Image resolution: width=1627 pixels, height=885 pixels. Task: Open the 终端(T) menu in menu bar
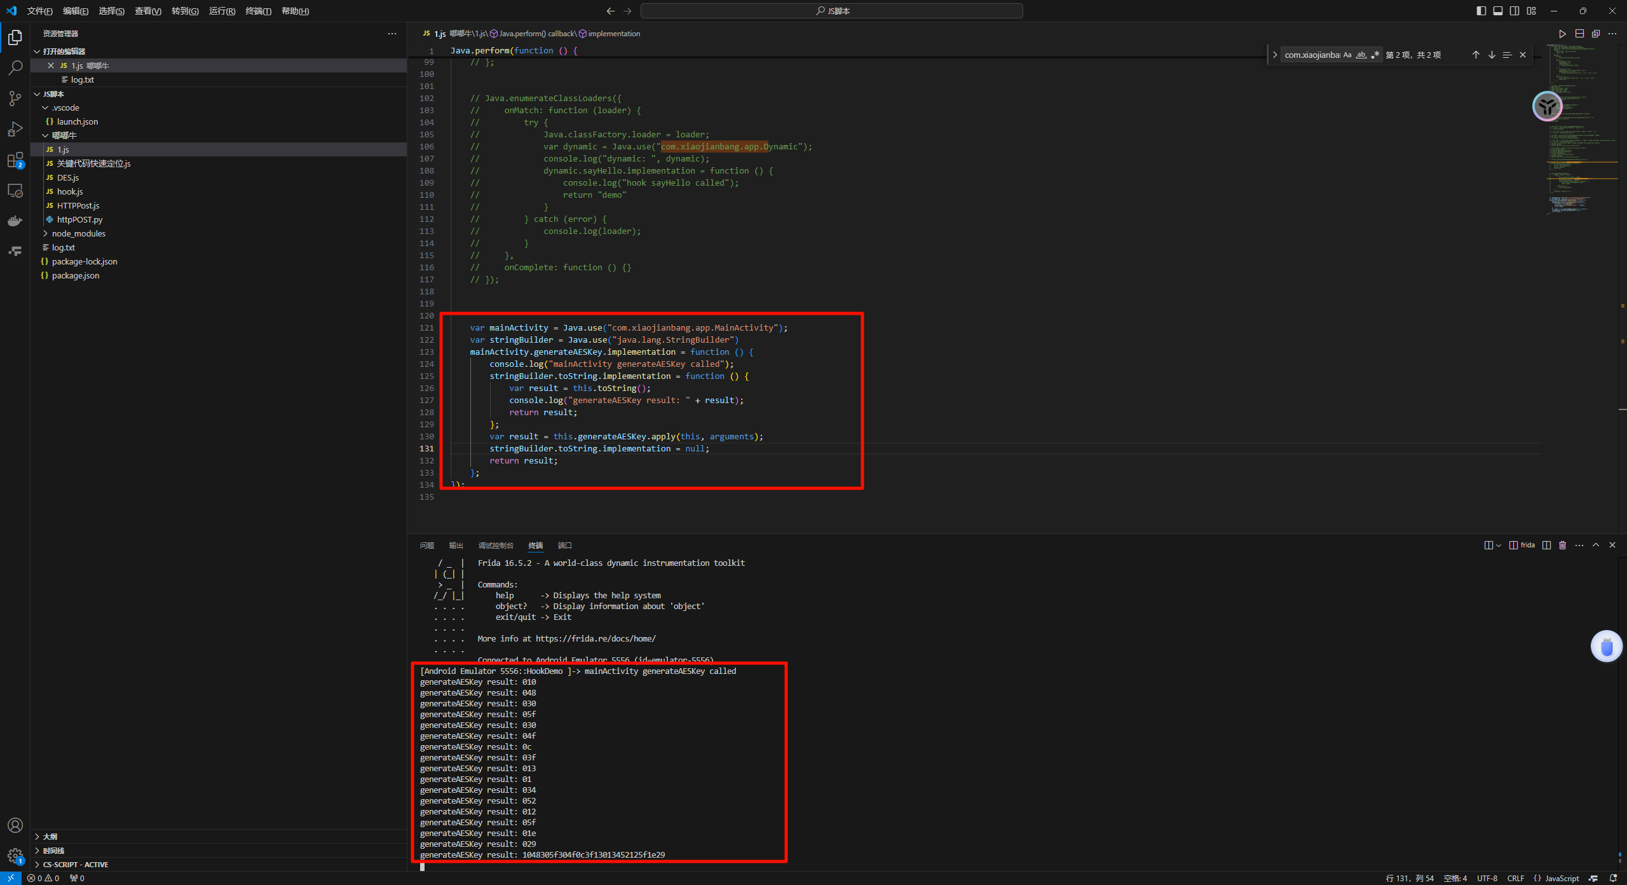click(258, 11)
